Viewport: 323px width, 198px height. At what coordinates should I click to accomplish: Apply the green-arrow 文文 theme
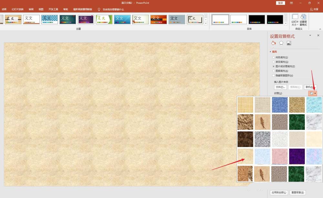pos(104,20)
